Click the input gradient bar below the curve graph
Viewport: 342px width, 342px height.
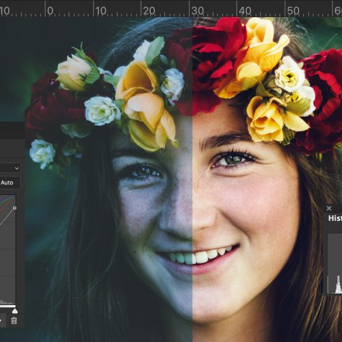pos(8,306)
